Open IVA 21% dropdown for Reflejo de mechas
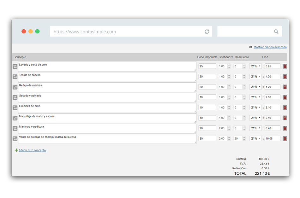This screenshot has height=198, width=300. point(255,87)
